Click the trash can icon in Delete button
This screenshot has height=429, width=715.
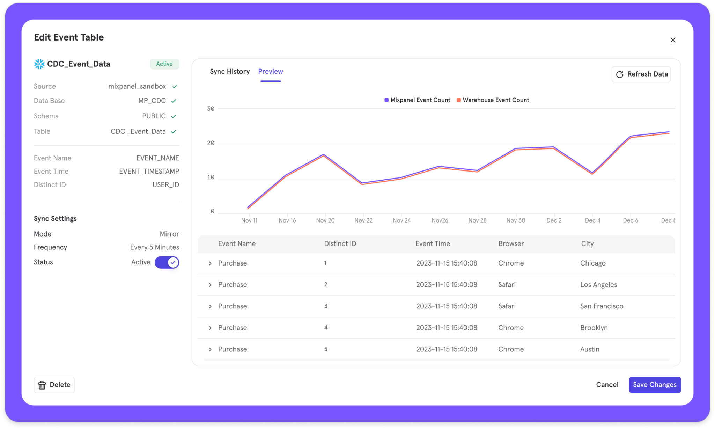(42, 385)
